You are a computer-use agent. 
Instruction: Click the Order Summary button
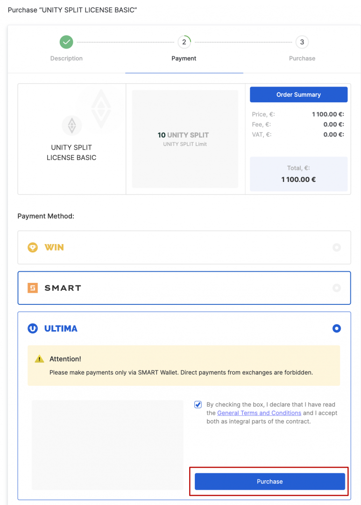click(298, 94)
